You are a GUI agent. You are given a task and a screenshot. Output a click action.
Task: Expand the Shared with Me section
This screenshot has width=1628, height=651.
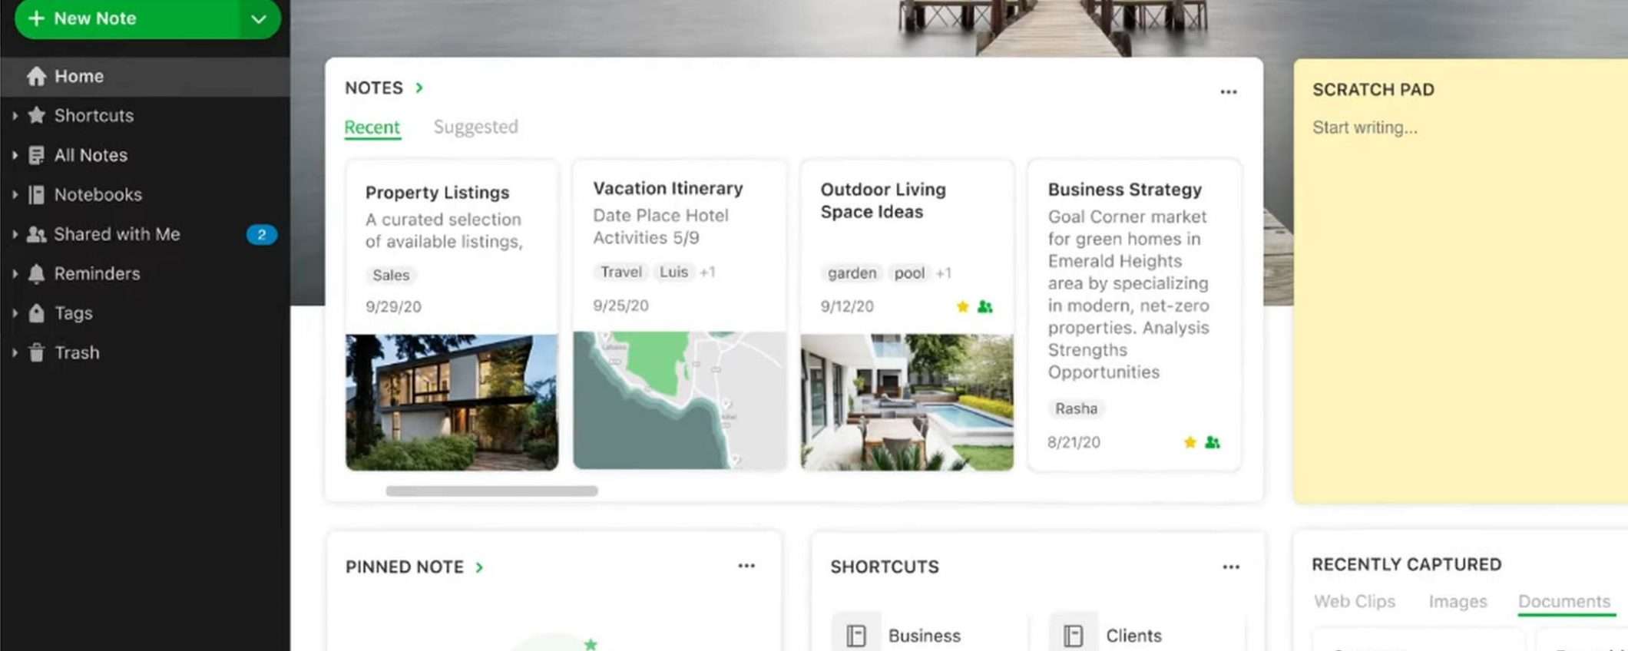click(x=15, y=234)
